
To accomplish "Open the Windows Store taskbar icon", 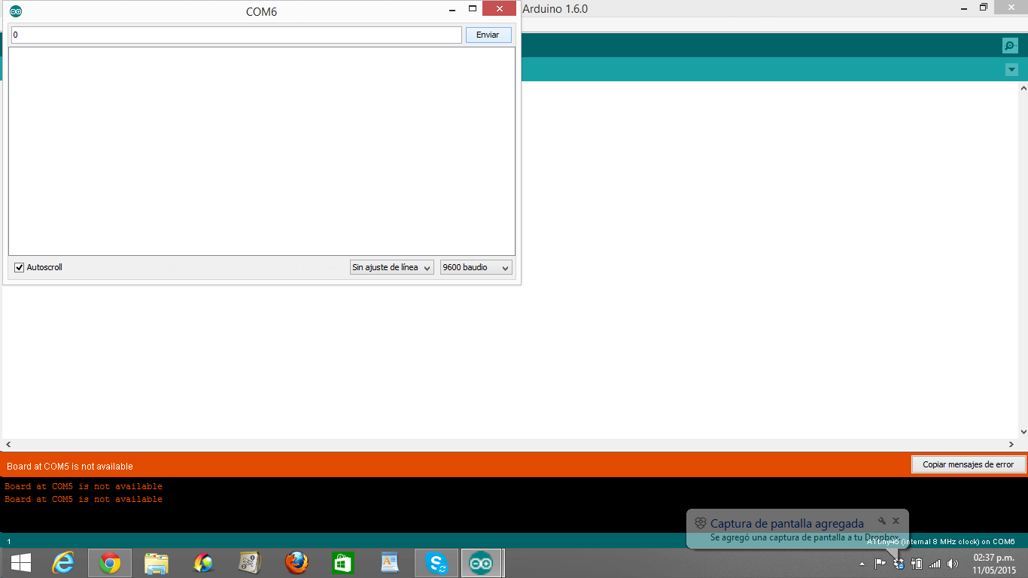I will tap(343, 563).
